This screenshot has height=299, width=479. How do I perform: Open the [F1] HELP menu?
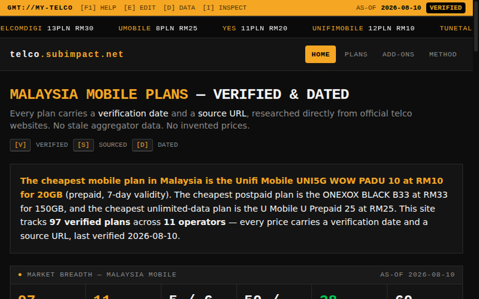click(x=98, y=8)
